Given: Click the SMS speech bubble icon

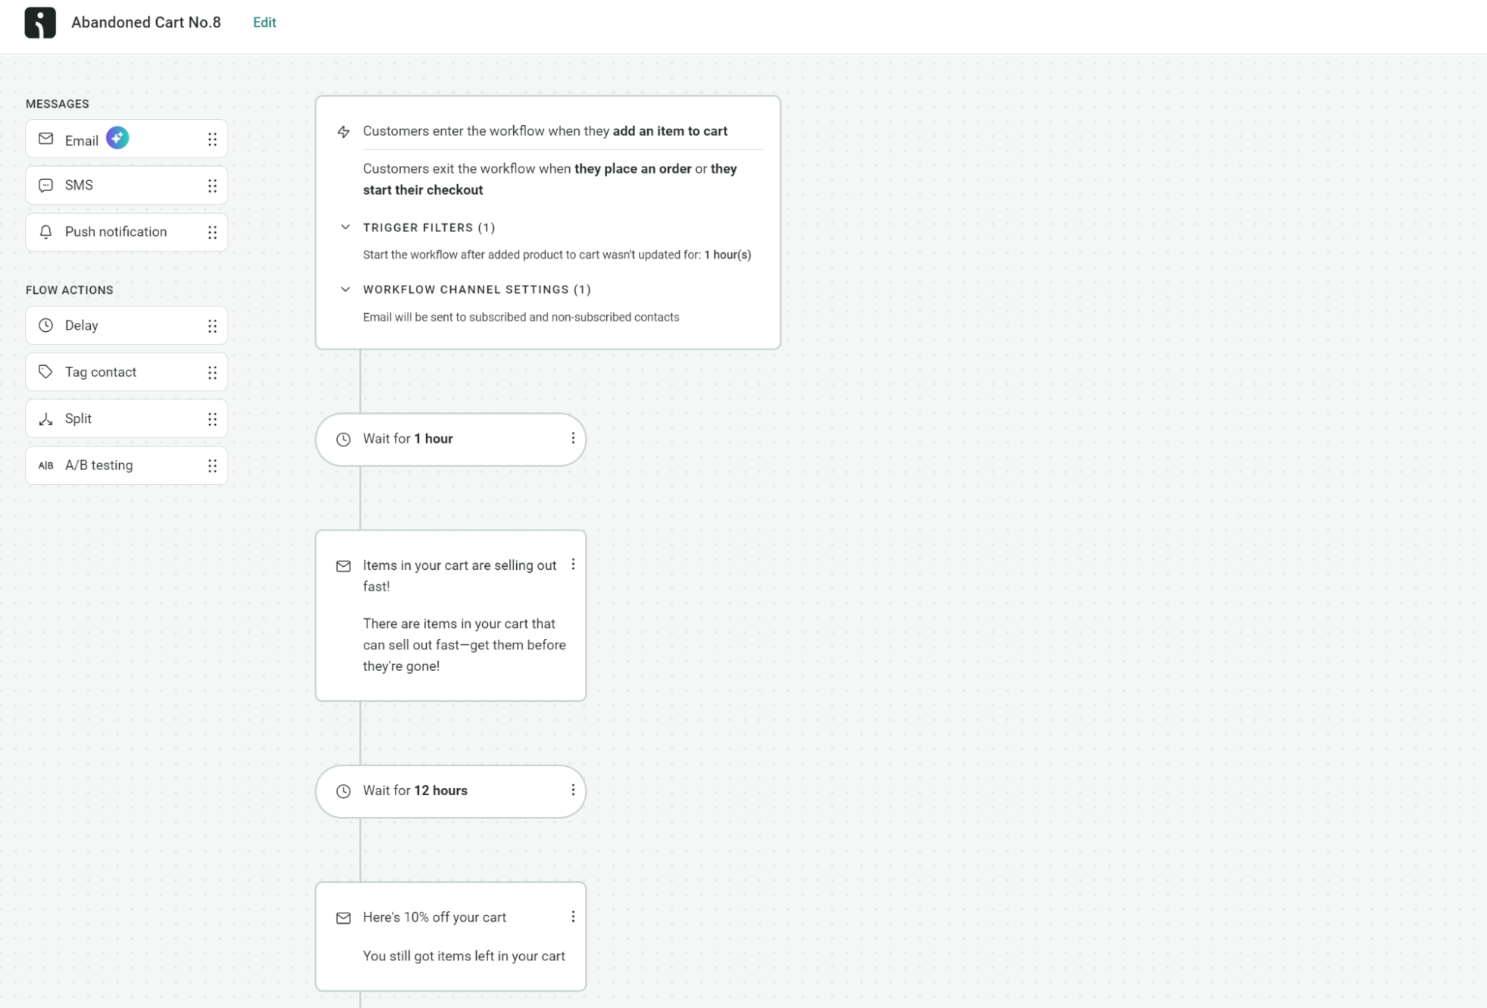Looking at the screenshot, I should [x=46, y=185].
